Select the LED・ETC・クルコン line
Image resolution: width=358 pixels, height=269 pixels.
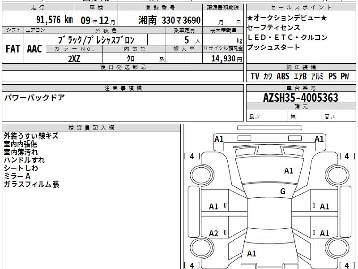point(288,38)
